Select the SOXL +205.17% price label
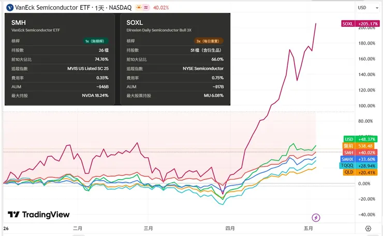Screen dimensions: 383x236 (360, 24)
